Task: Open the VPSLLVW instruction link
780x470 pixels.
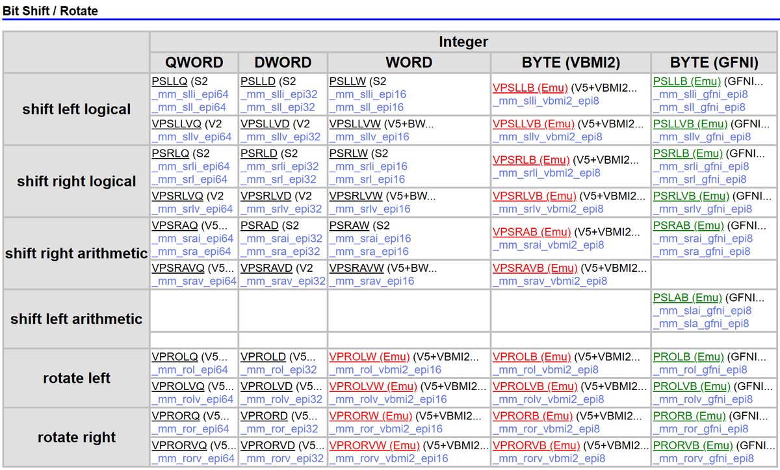Action: point(356,124)
